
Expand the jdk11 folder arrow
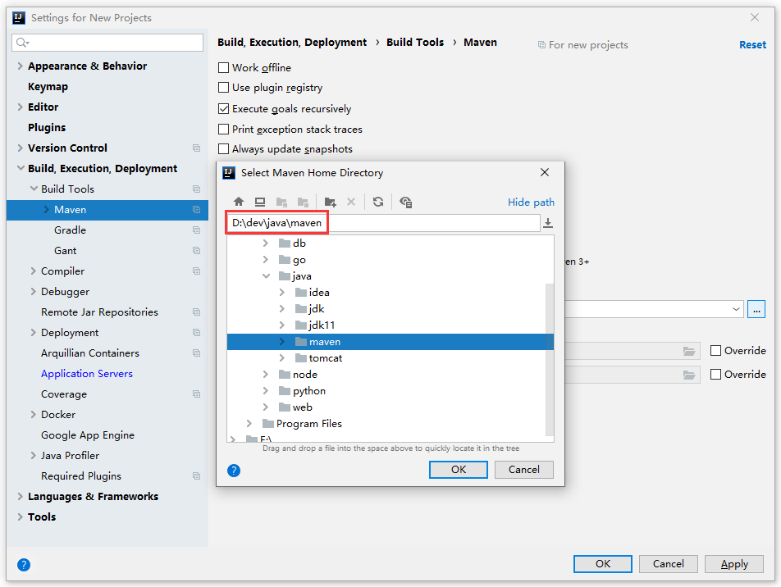point(282,325)
